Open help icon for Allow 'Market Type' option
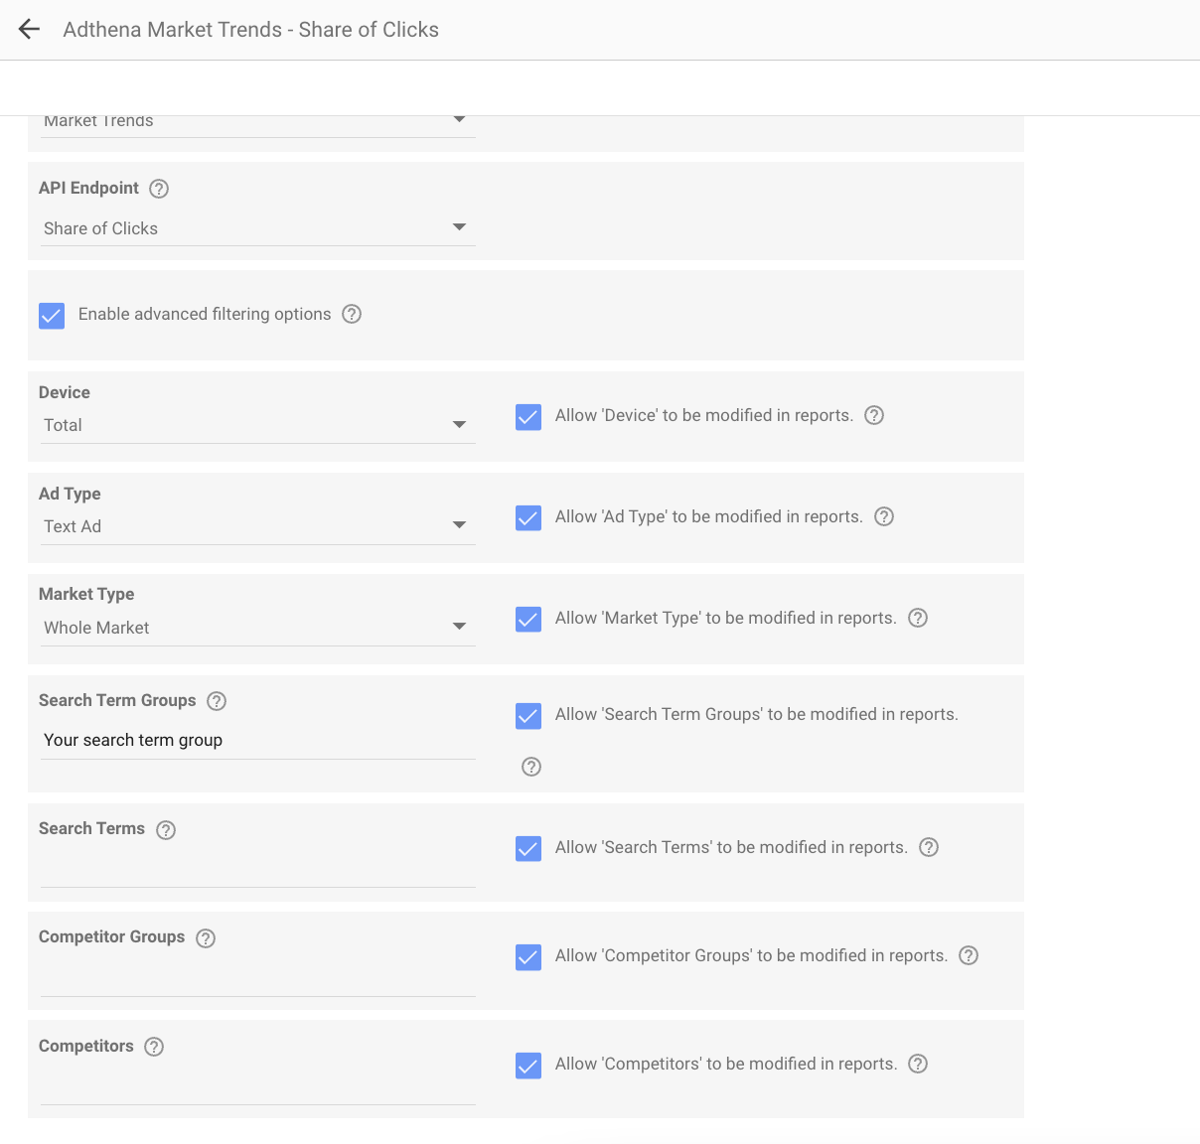 918,618
